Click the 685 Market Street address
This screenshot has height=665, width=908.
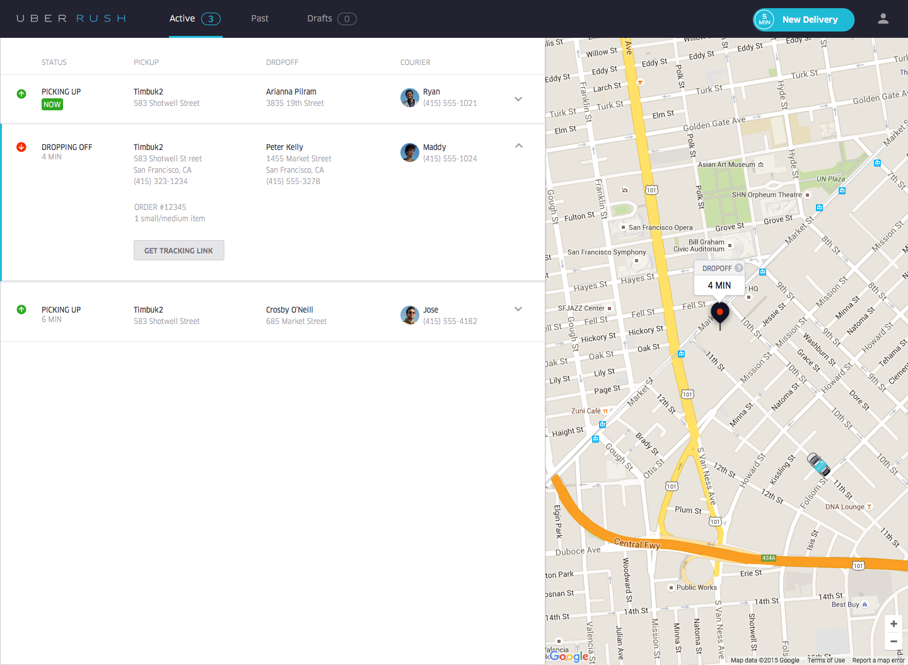pyautogui.click(x=296, y=321)
